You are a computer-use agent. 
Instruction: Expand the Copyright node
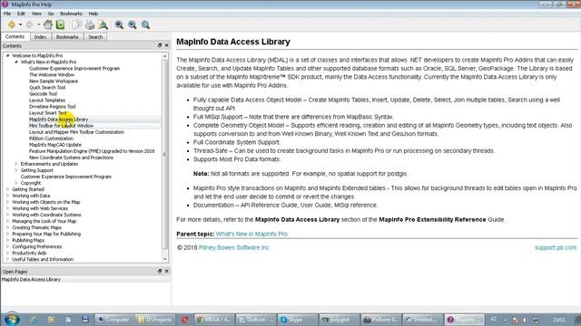pos(16,183)
